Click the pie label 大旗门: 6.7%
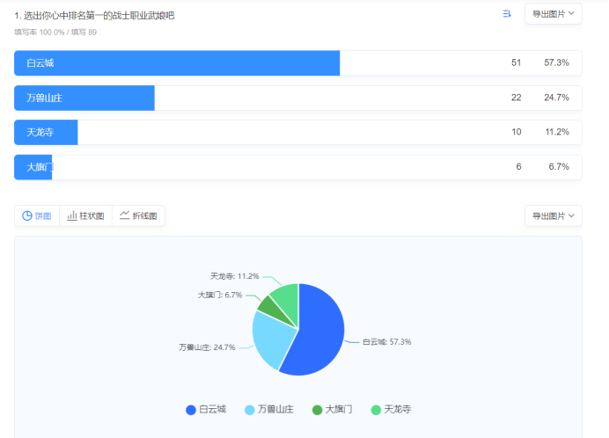Image resolution: width=609 pixels, height=438 pixels. (220, 296)
